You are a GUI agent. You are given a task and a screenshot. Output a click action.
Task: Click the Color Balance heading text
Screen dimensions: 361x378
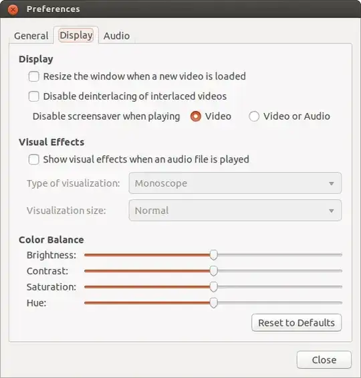pos(51,240)
